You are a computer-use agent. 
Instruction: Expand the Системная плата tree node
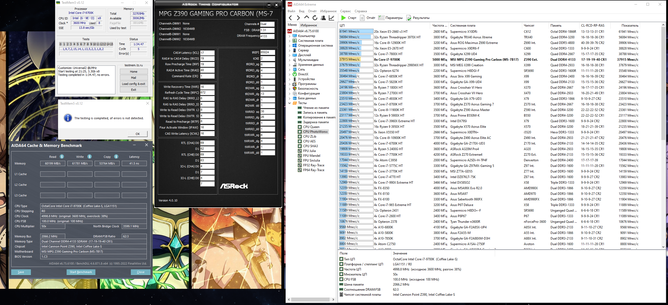(x=290, y=41)
